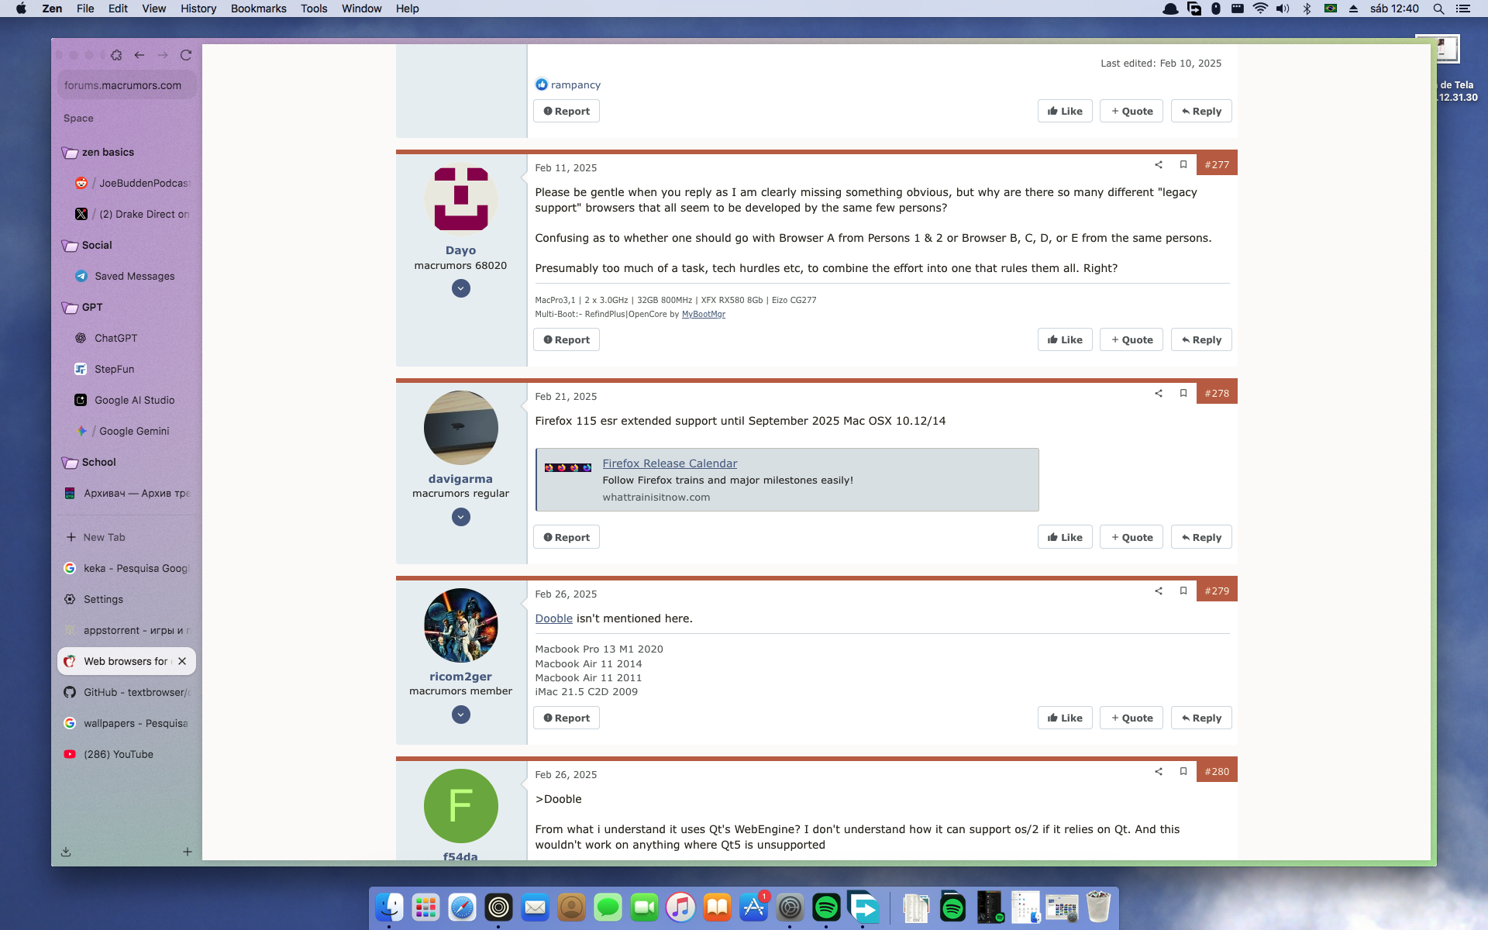Close the Web browsers tab
This screenshot has height=930, width=1488.
coord(182,661)
